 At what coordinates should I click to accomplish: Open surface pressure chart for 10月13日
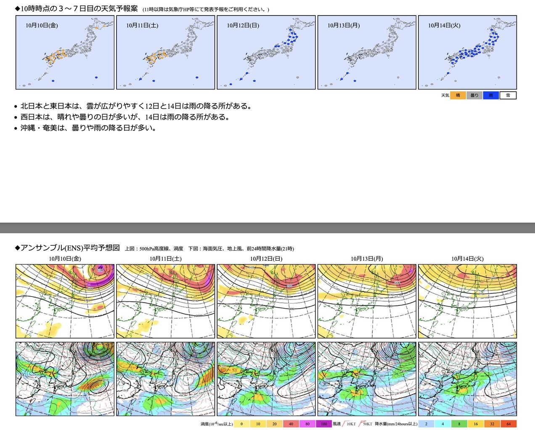click(x=367, y=379)
